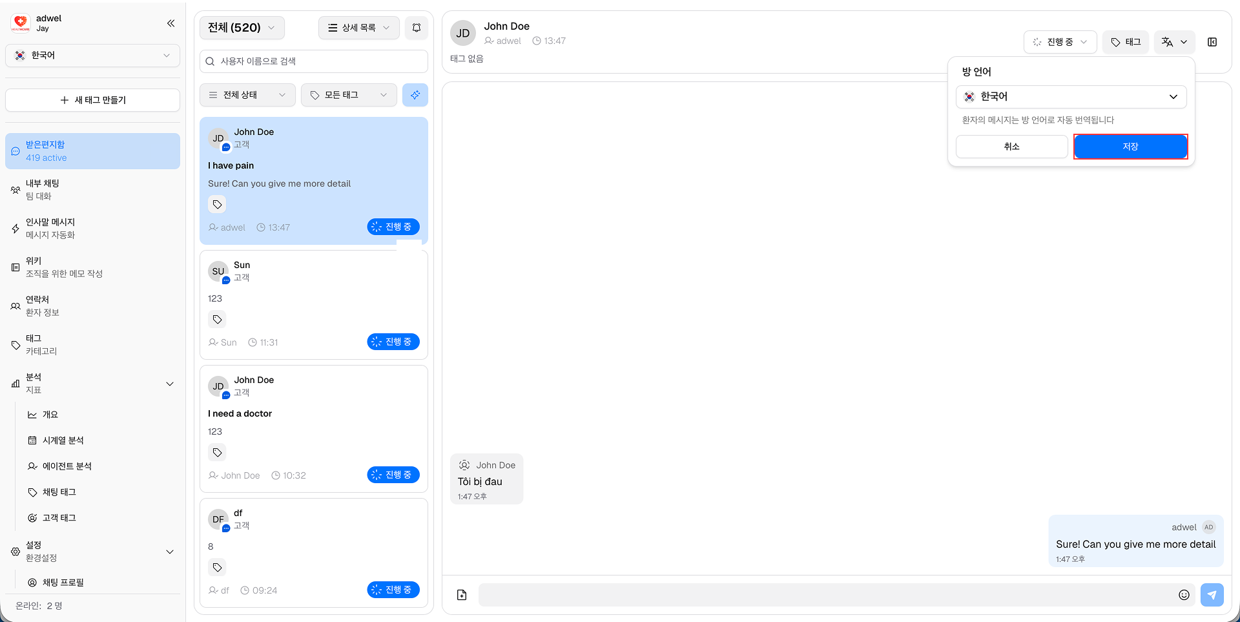Collapse the left sidebar with chevron icon
Viewport: 1240px width, 622px height.
tap(170, 23)
